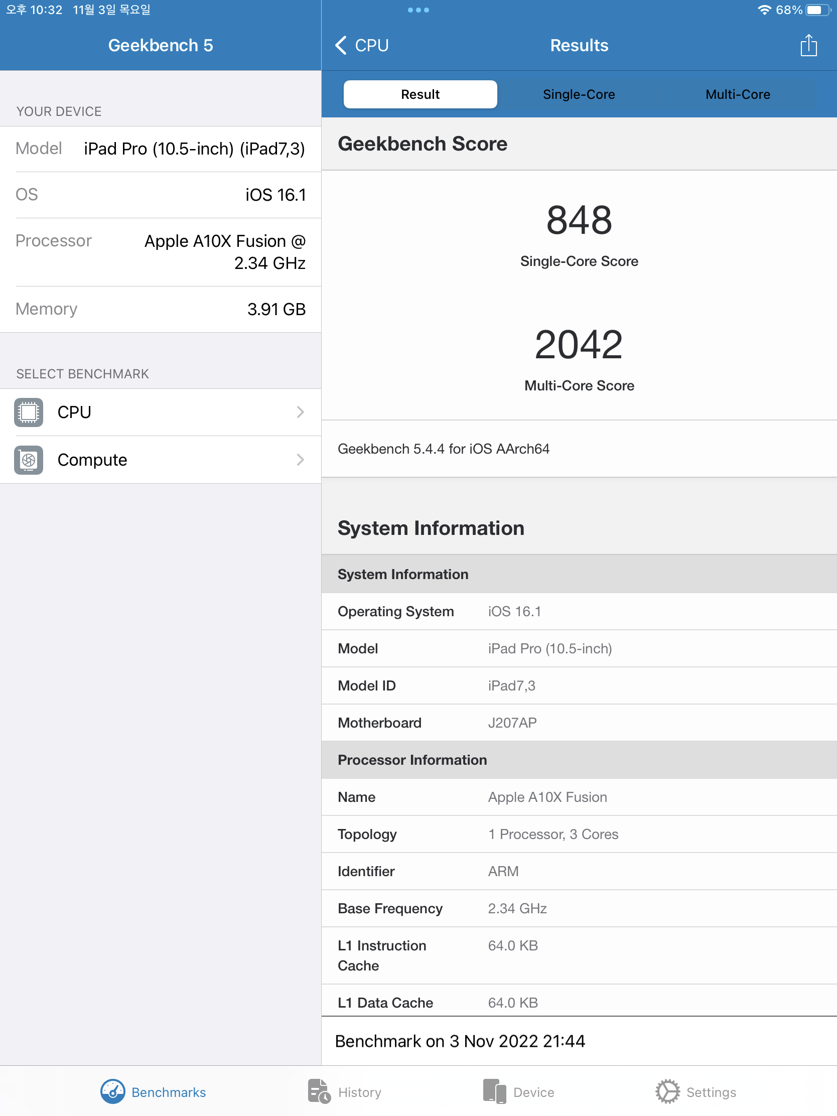Select the Benchmarks gauge icon
The image size is (837, 1116).
pyautogui.click(x=112, y=1091)
